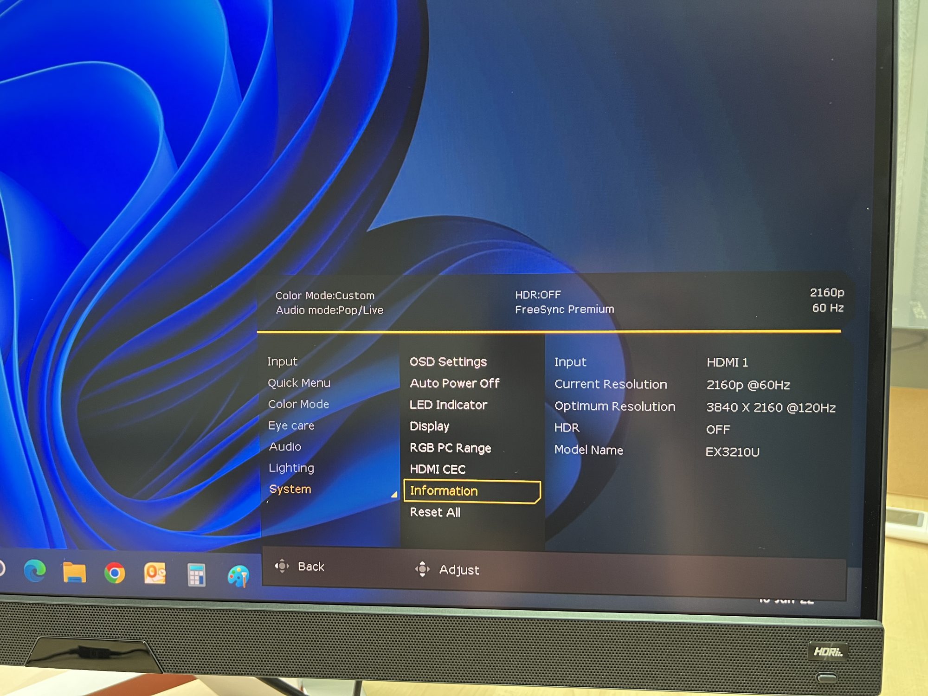The width and height of the screenshot is (928, 696).
Task: Launch Google Chrome from the taskbar
Action: (x=115, y=573)
